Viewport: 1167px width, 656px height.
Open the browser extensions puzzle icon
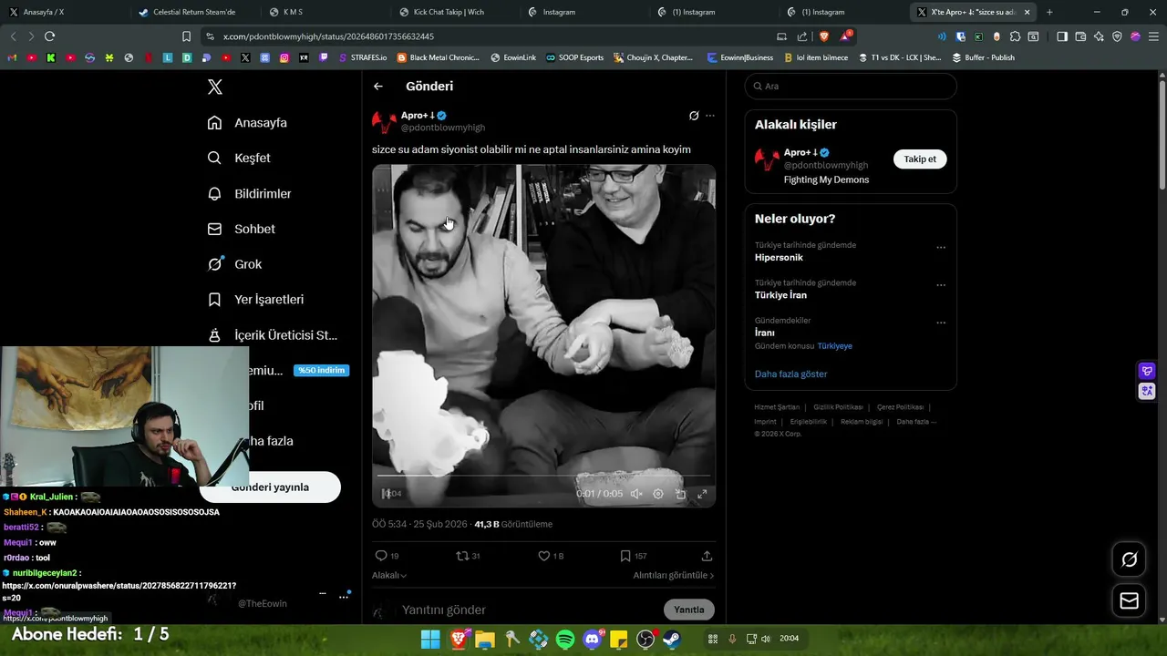click(x=1015, y=36)
